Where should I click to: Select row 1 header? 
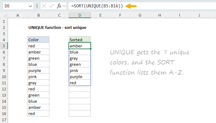4,22
